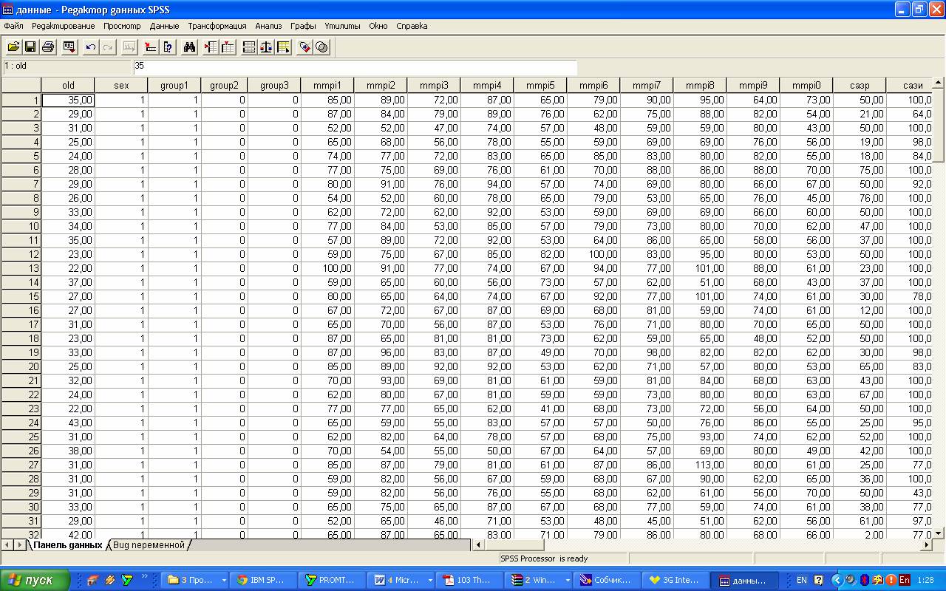Click the Bluetooth tray icon
Viewport: 946px width, 591px height.
[x=864, y=580]
